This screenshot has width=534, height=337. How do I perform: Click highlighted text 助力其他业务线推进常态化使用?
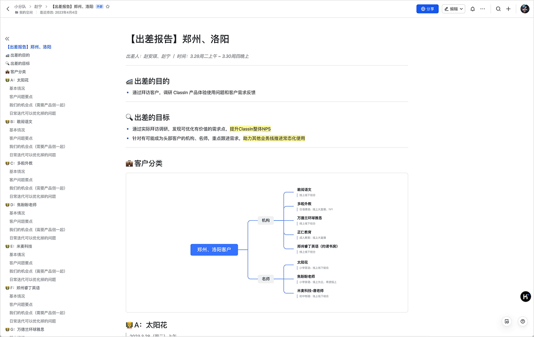point(274,138)
